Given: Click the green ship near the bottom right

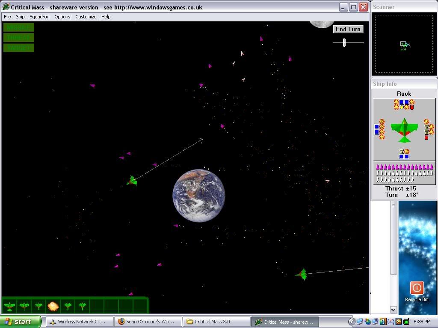Looking at the screenshot, I should pyautogui.click(x=302, y=274).
